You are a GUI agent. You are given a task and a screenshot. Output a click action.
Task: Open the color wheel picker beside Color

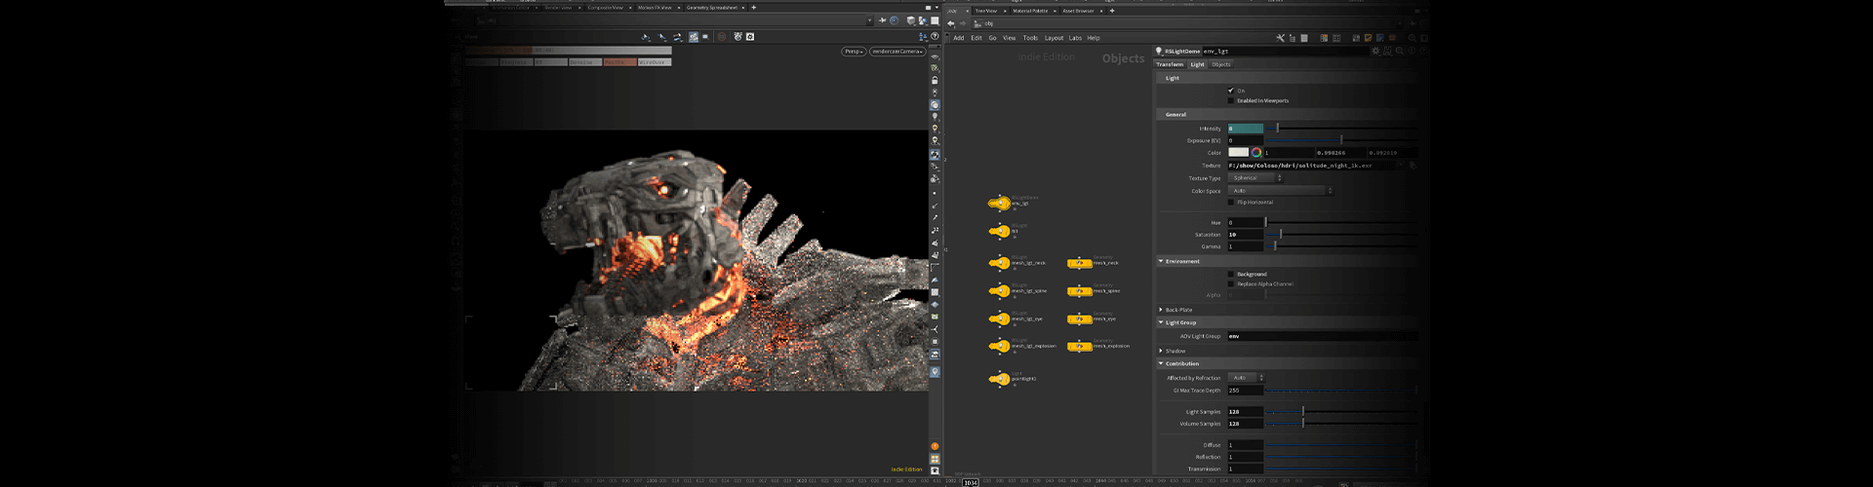point(1256,153)
